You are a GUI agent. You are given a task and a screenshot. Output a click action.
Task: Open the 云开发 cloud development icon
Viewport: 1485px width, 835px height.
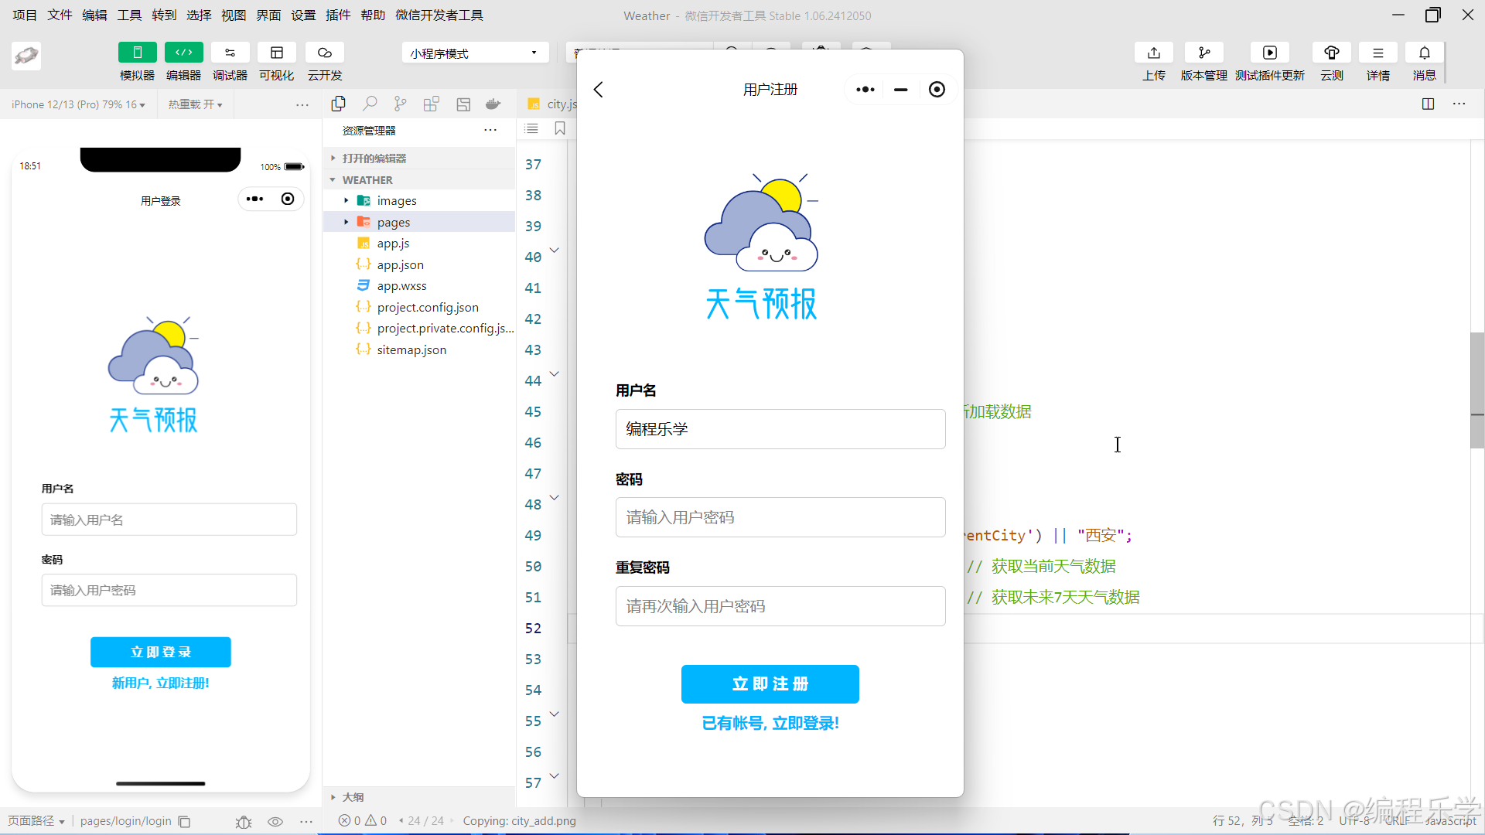pyautogui.click(x=324, y=53)
